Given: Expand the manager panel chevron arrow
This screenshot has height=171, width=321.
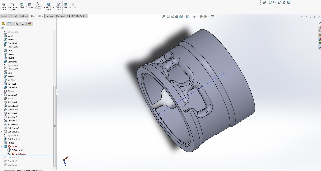Looking at the screenshot, I should [x=54, y=24].
